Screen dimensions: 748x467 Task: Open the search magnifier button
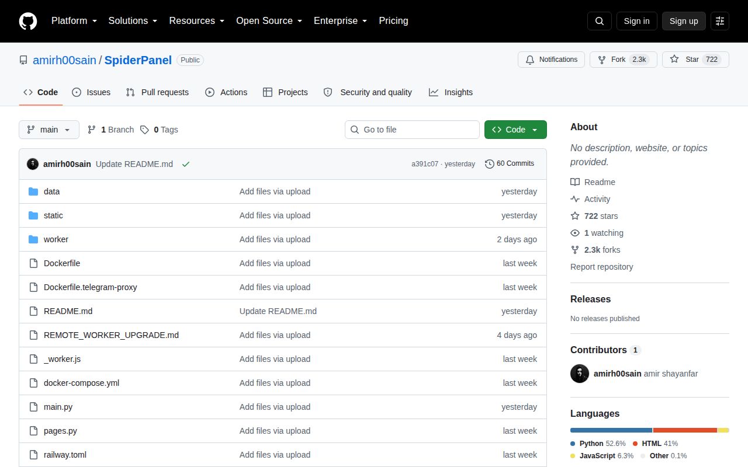(600, 21)
